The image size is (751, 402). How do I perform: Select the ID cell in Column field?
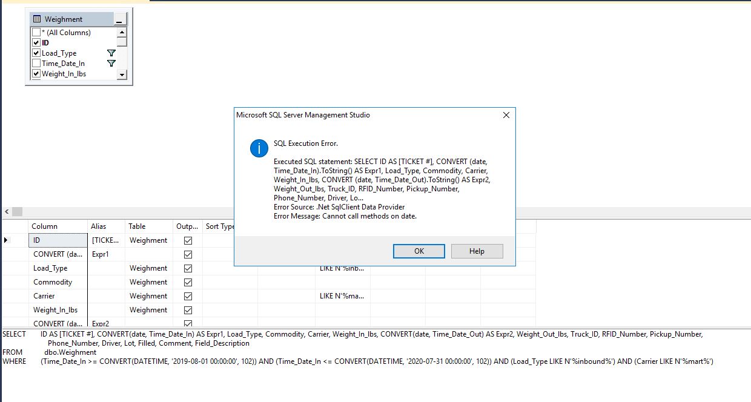[58, 240]
